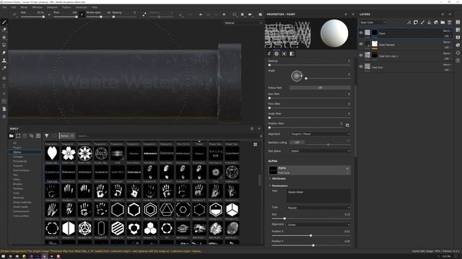Image resolution: width=462 pixels, height=259 pixels.
Task: Select the Grunges shelf category
Action: [x=18, y=157]
